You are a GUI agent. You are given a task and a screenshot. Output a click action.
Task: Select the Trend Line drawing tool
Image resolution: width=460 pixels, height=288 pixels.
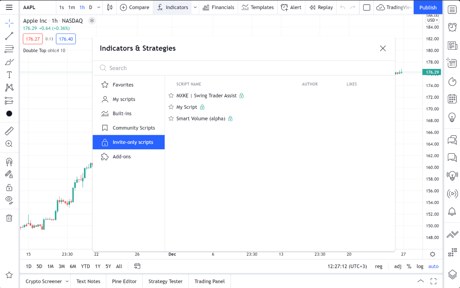tap(9, 36)
